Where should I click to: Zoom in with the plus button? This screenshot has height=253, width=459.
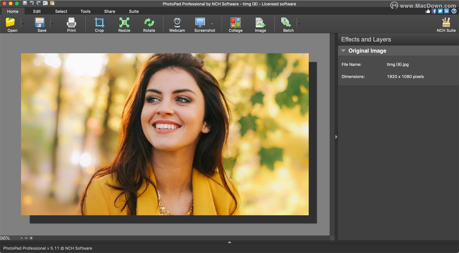(31, 238)
